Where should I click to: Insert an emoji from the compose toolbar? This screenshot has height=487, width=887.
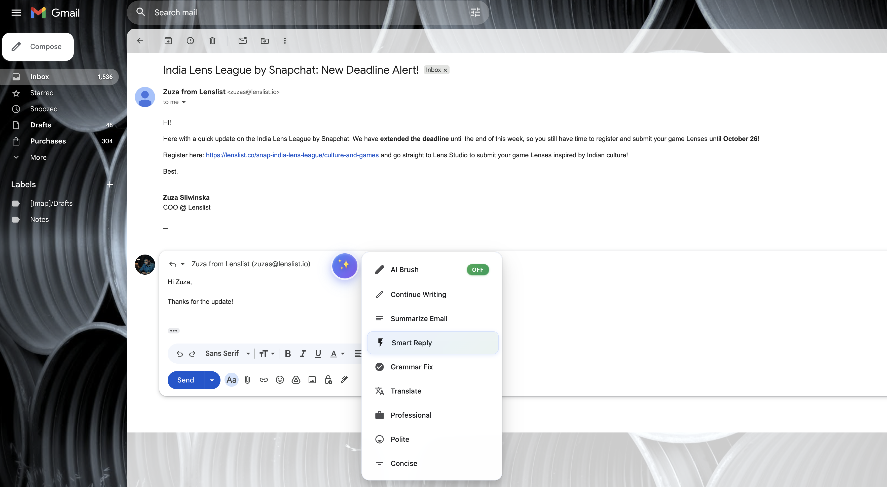(280, 380)
